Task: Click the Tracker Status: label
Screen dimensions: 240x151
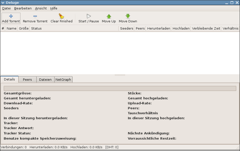Action: [17, 133]
